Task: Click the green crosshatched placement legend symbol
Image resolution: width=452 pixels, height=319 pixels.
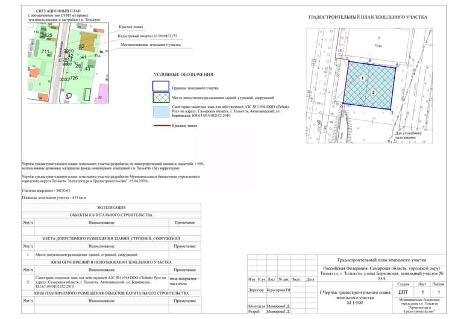Action: tap(161, 98)
